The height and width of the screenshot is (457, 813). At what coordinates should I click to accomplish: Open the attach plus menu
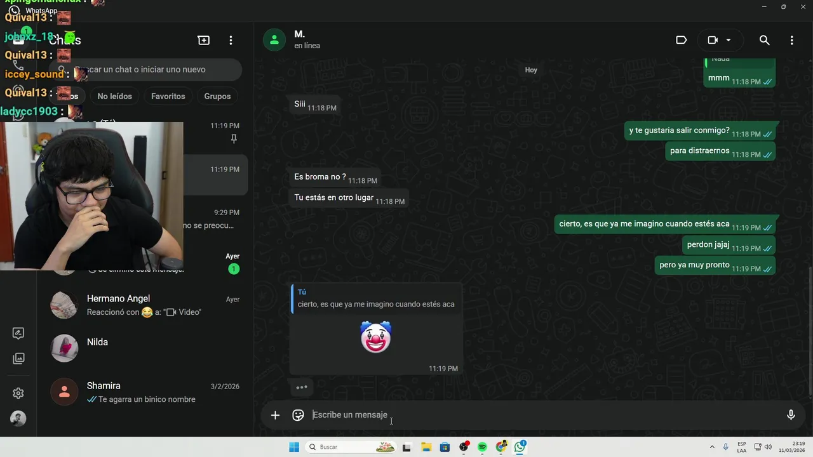tap(275, 415)
